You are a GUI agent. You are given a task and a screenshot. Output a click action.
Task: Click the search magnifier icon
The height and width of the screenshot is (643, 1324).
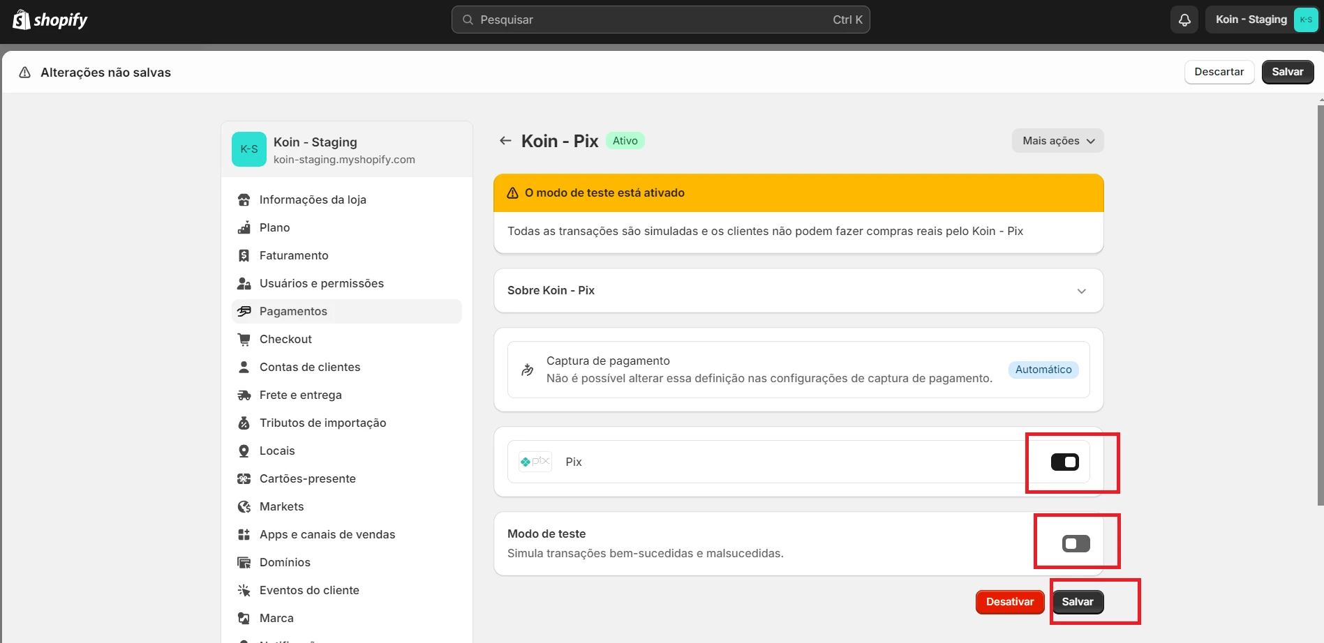coord(468,20)
